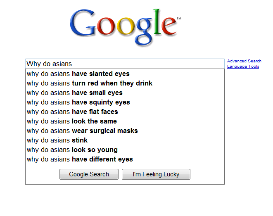Select the 'have different eyes' suggestion
The height and width of the screenshot is (216, 273).
125,159
